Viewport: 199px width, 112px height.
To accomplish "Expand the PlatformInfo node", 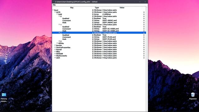I will (55, 56).
